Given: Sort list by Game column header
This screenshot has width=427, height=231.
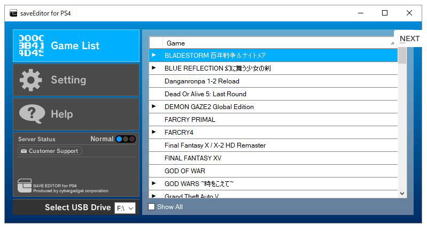Looking at the screenshot, I should [x=273, y=43].
